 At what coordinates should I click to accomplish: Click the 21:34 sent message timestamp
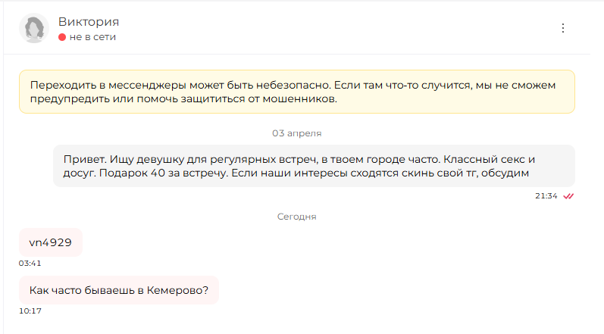pos(546,196)
